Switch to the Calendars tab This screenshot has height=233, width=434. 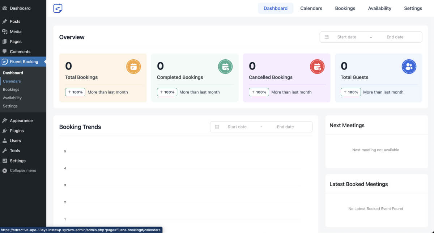(311, 8)
